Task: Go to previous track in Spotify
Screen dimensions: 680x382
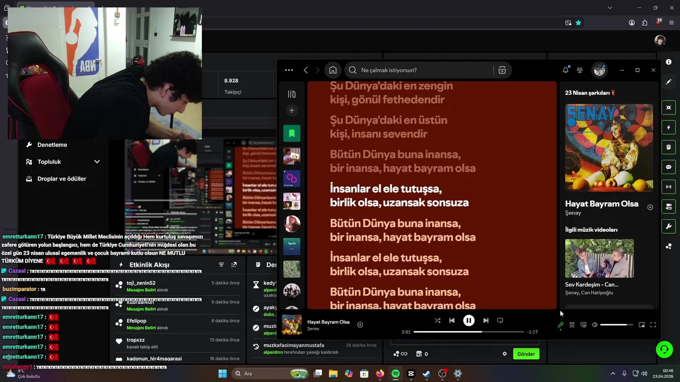Action: coord(452,320)
